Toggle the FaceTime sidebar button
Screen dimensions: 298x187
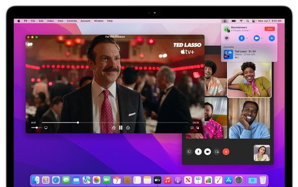tap(189, 152)
